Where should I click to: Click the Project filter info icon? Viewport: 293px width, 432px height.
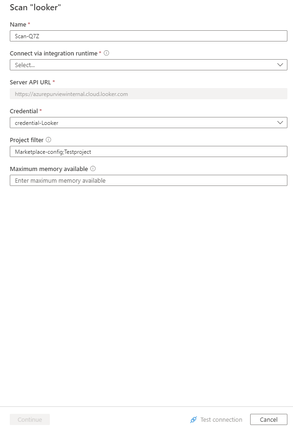(48, 140)
